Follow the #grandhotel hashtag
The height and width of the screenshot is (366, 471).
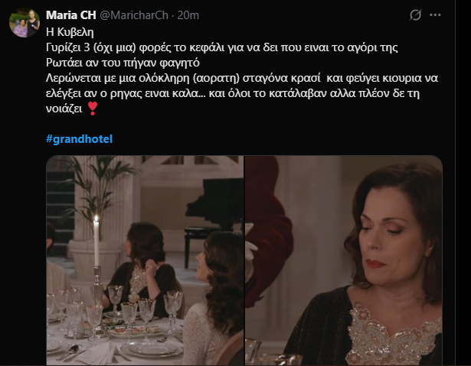click(x=80, y=139)
